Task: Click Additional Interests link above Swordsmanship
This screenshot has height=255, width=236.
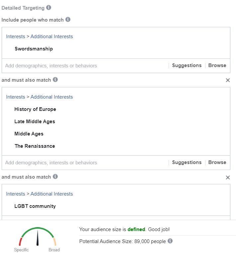Action: [52, 37]
